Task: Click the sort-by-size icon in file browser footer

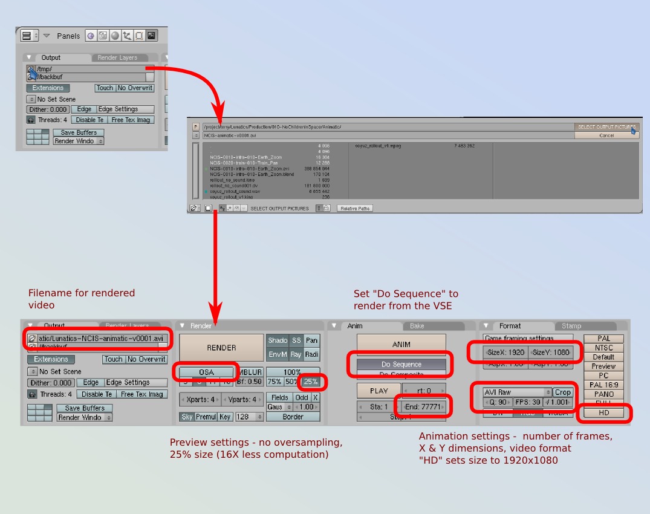Action: [243, 208]
